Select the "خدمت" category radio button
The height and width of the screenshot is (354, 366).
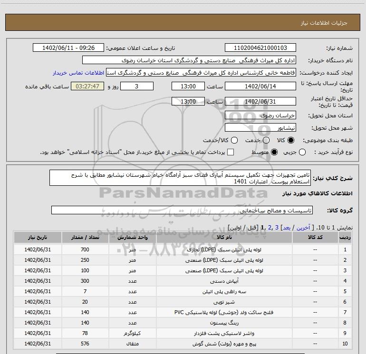tap(266, 141)
